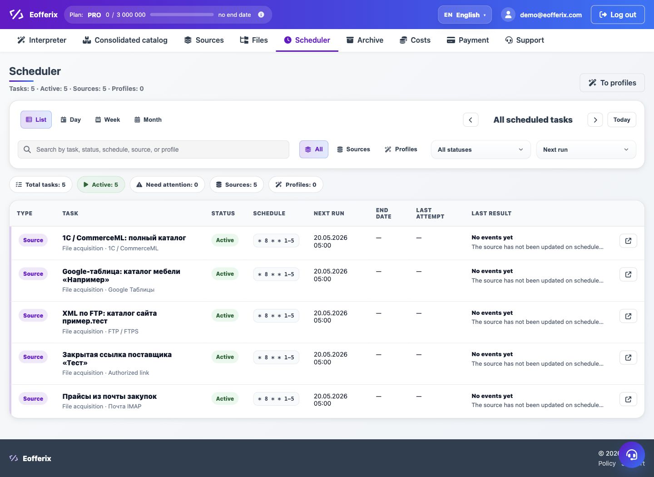
Task: Click the Profiles: 0 chip
Action: coord(296,184)
